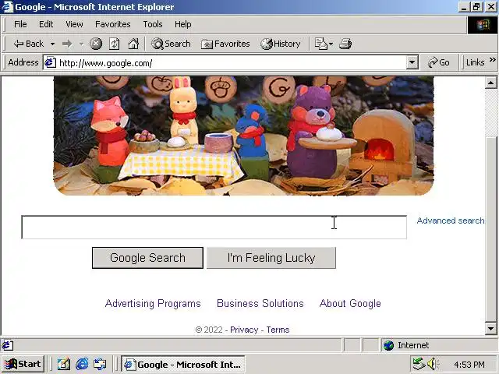Open the Advanced search link
Viewport: 499px width, 374px height.
coord(451,221)
